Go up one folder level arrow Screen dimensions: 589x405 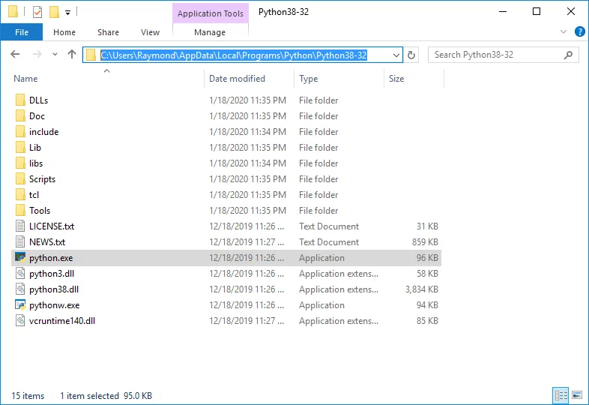(x=72, y=55)
